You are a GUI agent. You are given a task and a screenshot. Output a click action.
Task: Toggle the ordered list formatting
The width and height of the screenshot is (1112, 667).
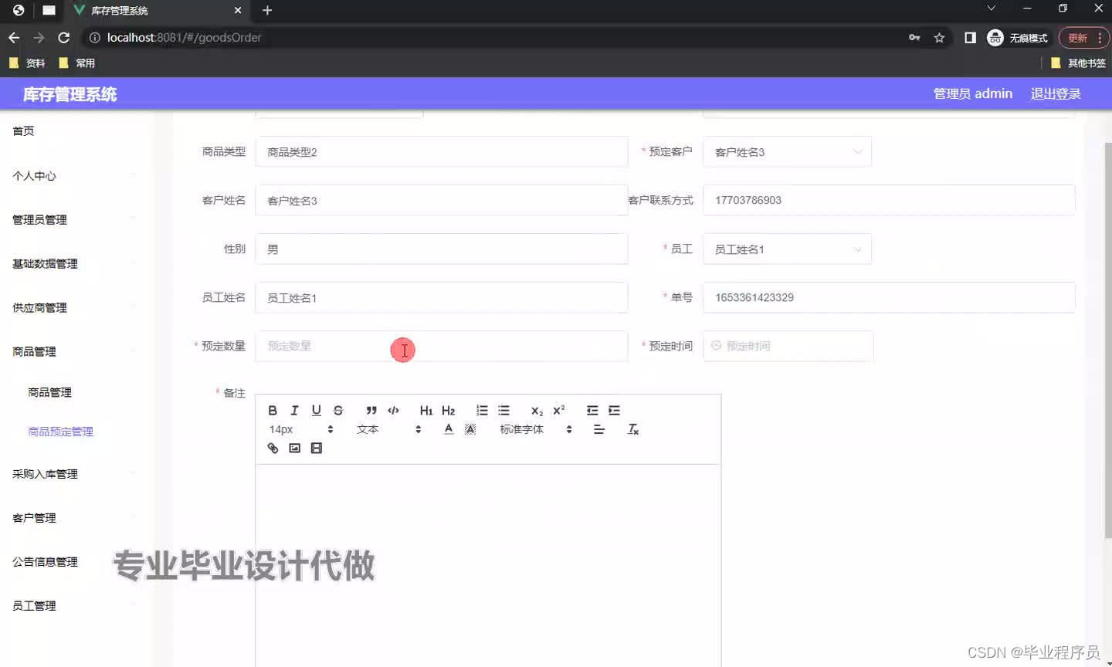click(483, 410)
